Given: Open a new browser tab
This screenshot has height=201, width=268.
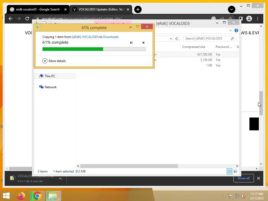Looking at the screenshot, I should tap(138, 9).
